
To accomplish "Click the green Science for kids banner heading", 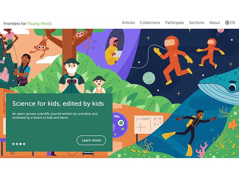I will coord(58,104).
